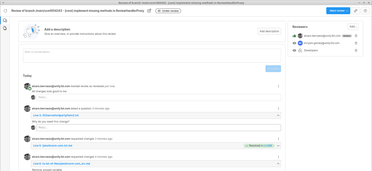Click the Start a conversation input field
372x171 pixels.
click(152, 55)
